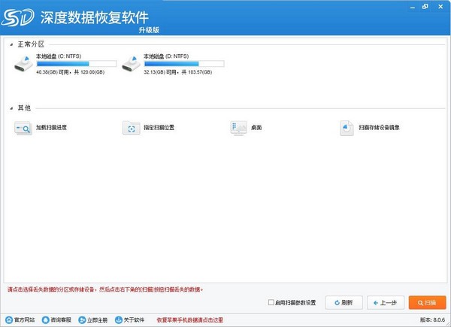The height and width of the screenshot is (327, 451).
Task: Open 扫描存储设备镜像 file icon
Action: coord(347,128)
